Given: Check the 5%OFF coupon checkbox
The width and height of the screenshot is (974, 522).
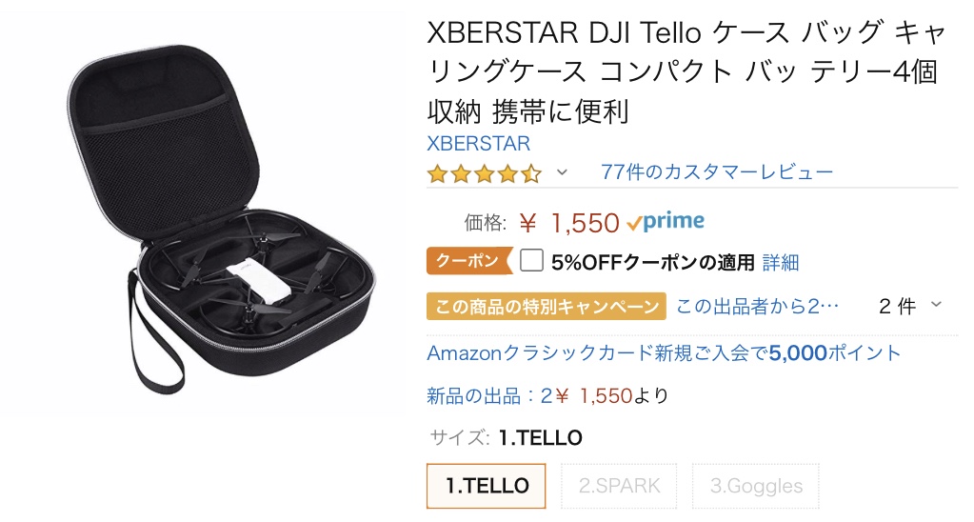Looking at the screenshot, I should tap(531, 260).
